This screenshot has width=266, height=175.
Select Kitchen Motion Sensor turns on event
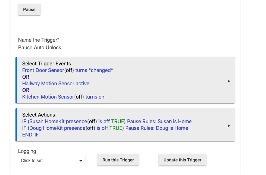click(x=63, y=97)
